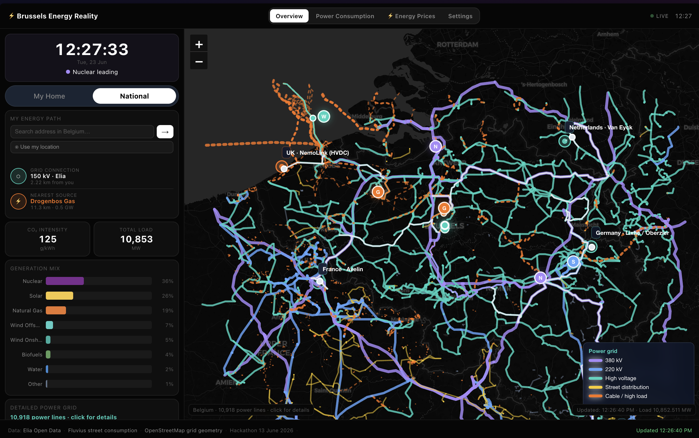
Task: Open the Overview tab
Action: click(x=289, y=16)
